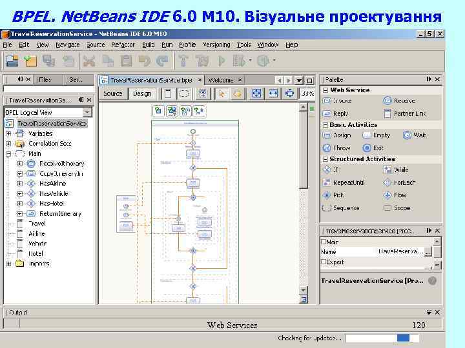This screenshot has width=465, height=348.
Task: Select the Partner Link palette item
Action: point(405,113)
